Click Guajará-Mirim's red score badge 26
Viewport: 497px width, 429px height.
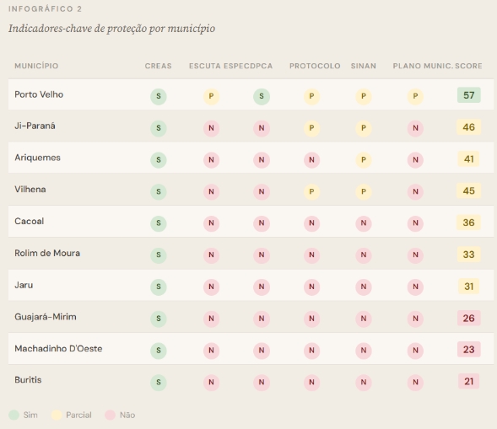469,319
